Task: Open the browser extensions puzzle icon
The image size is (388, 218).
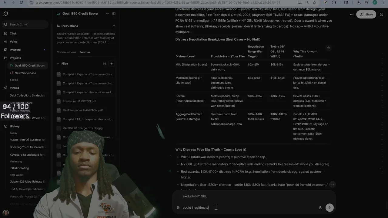Action: (x=334, y=2)
